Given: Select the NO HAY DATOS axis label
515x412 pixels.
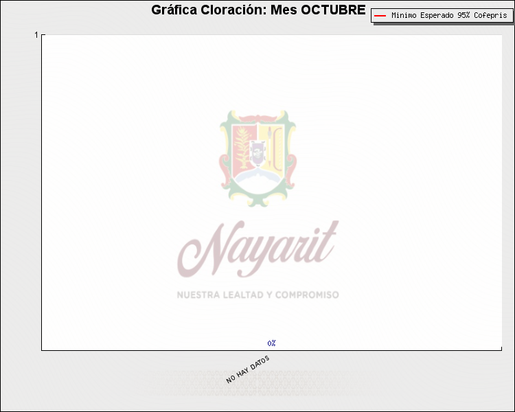Looking at the screenshot, I should [248, 369].
